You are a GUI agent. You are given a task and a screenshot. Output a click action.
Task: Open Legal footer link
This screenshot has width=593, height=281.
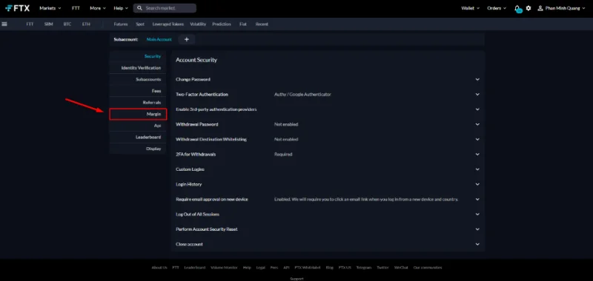click(261, 268)
